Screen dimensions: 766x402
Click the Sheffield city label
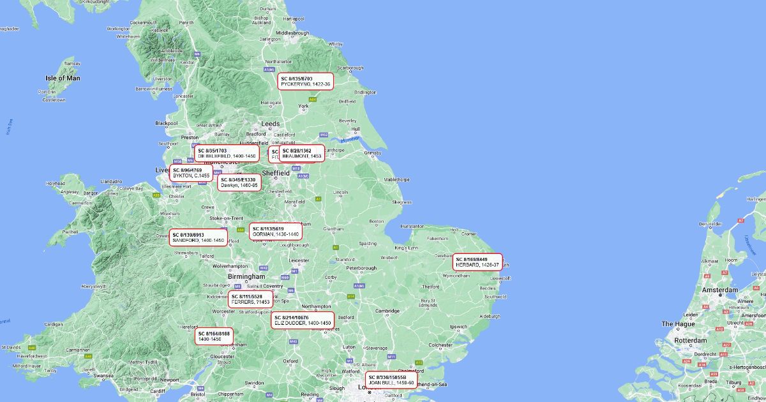[x=277, y=173]
